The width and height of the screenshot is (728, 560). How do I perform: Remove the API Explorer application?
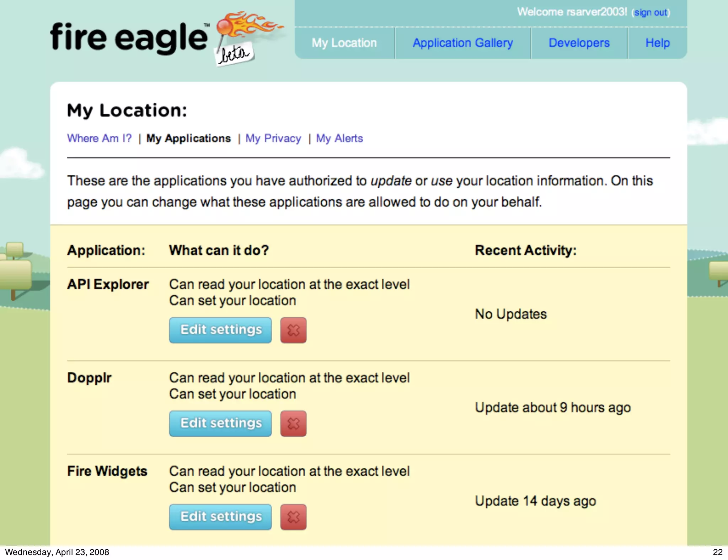[x=293, y=330]
